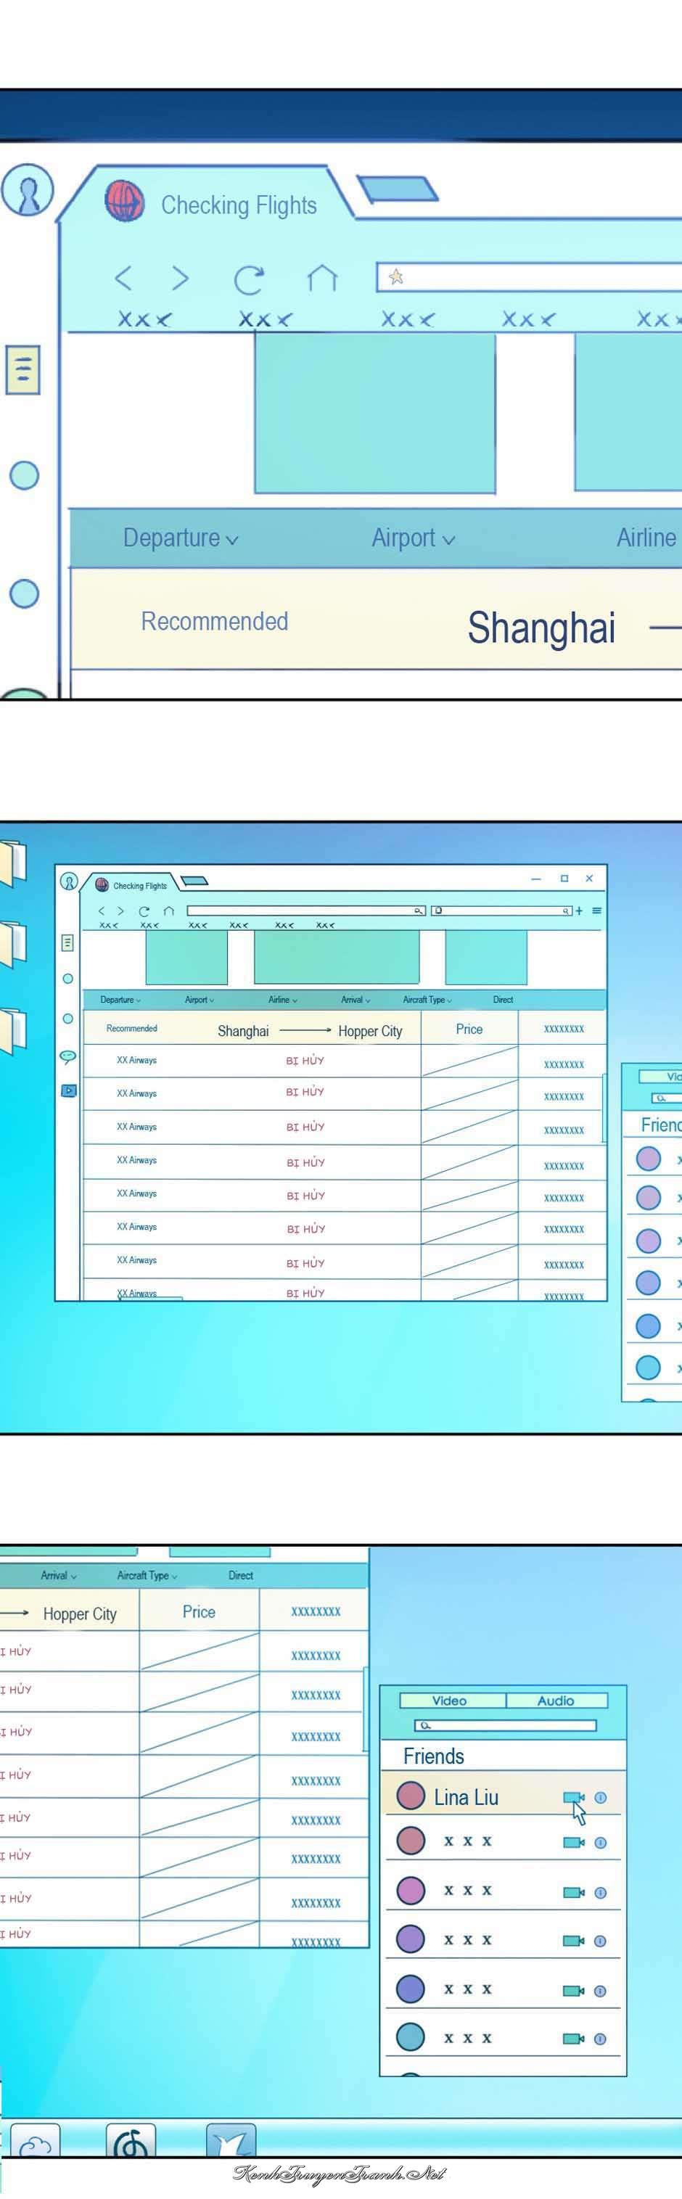Click the friends search field under the Video tab
The height and width of the screenshot is (2199, 682).
(x=505, y=1725)
